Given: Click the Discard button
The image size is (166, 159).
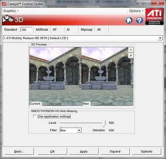Looking at the screenshot, I should tap(115, 152).
